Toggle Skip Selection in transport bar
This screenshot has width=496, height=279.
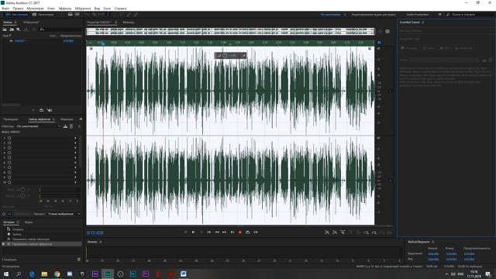click(x=256, y=232)
